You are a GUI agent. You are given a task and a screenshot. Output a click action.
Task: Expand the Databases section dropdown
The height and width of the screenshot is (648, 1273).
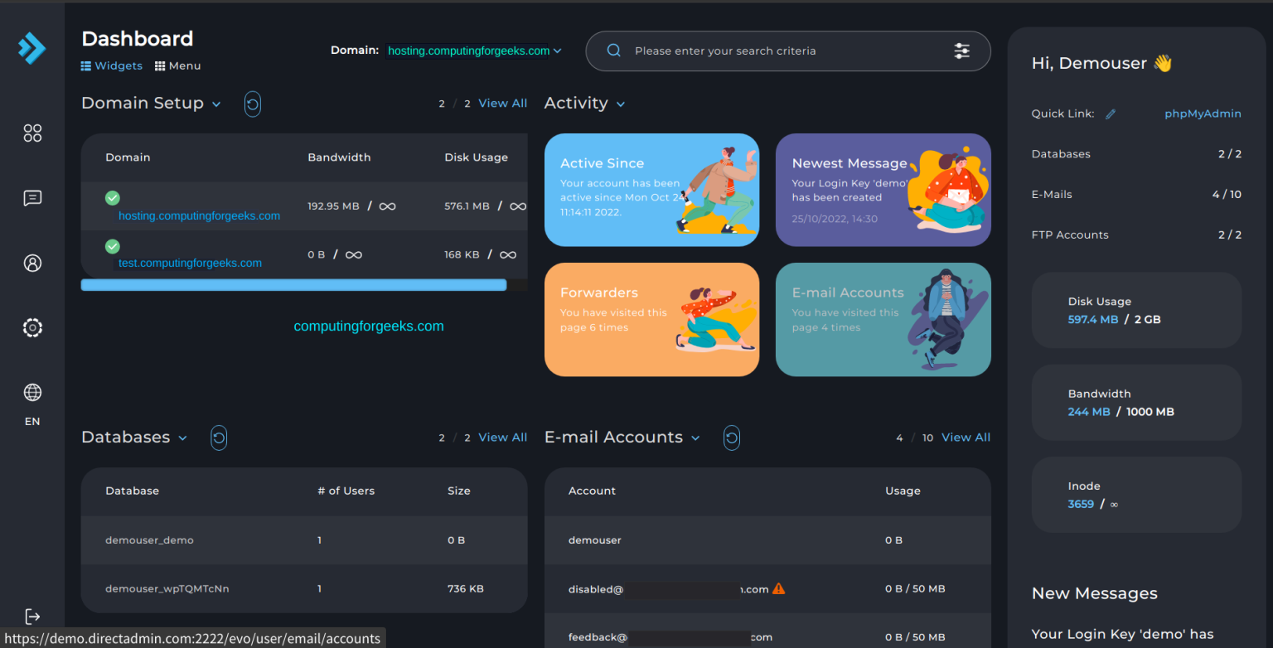182,438
